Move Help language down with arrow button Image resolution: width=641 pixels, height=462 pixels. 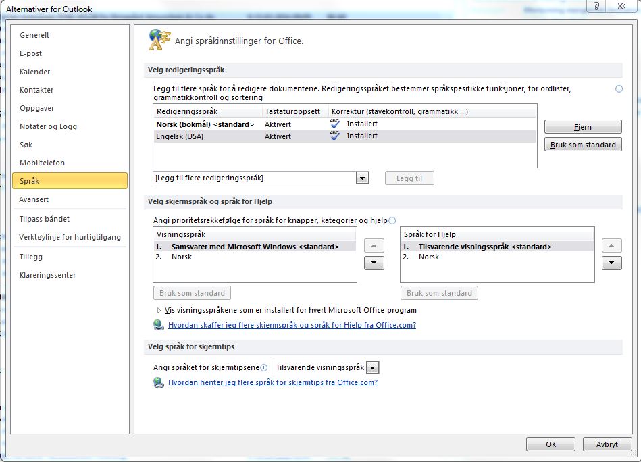pyautogui.click(x=611, y=263)
